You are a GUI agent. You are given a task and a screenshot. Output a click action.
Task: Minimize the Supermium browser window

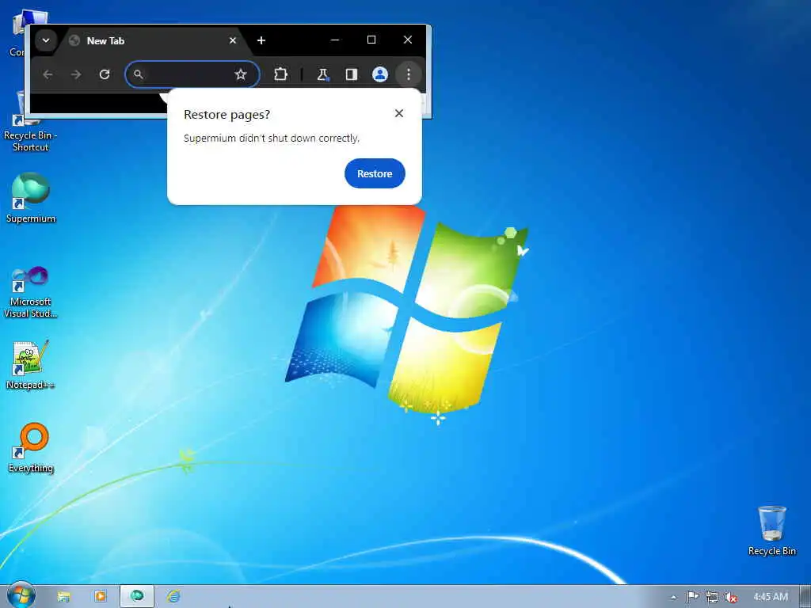point(335,40)
